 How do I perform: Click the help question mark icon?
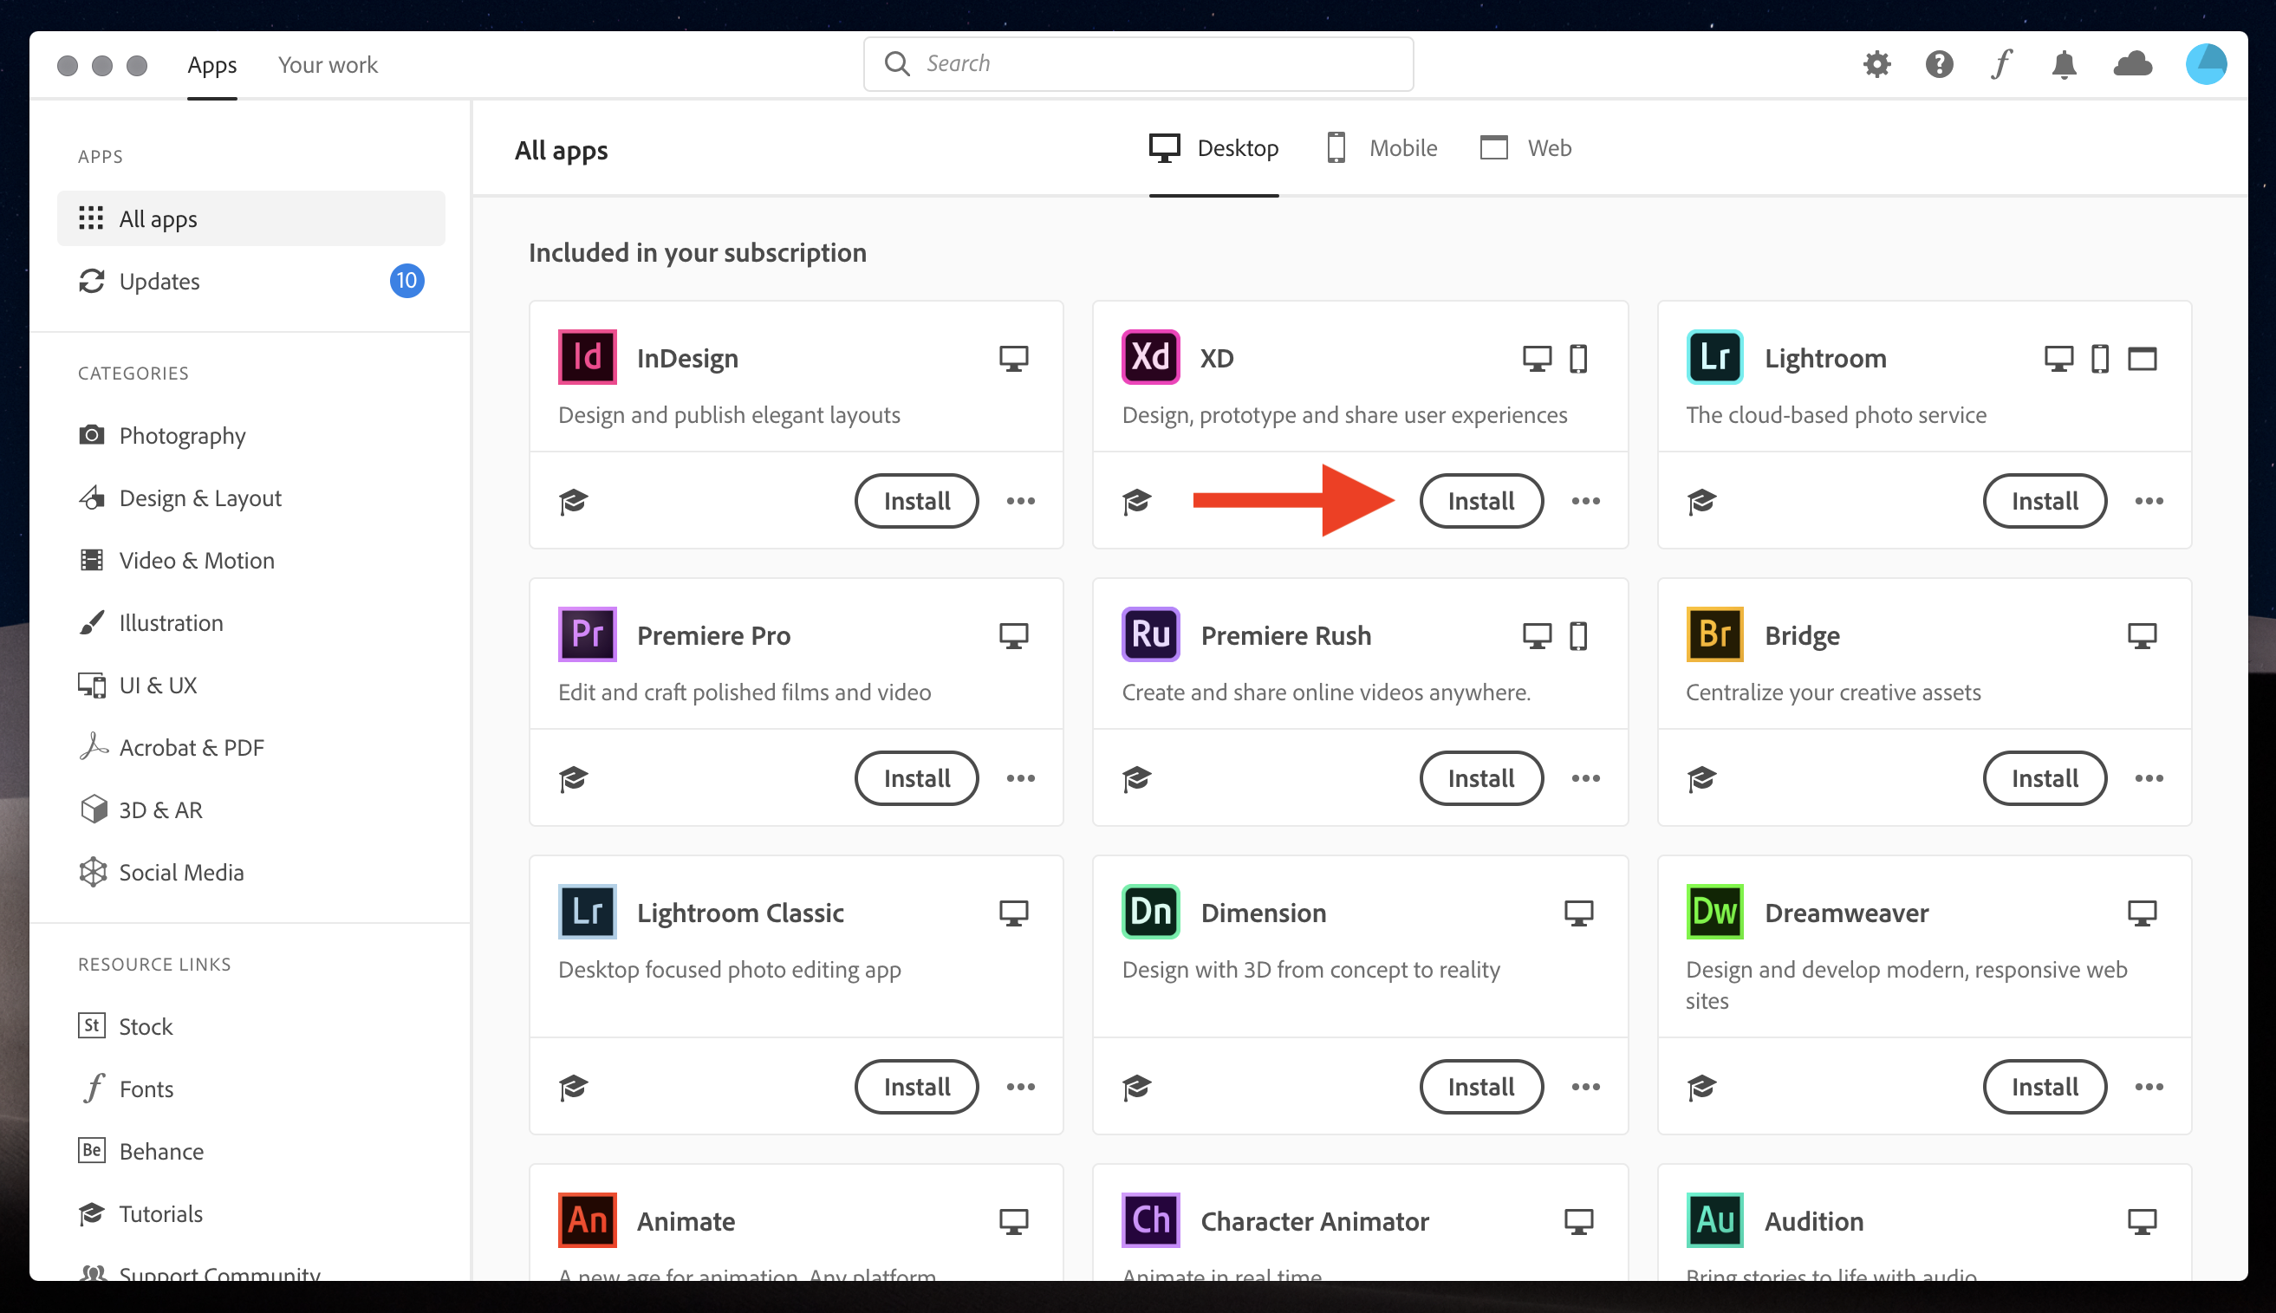tap(1939, 64)
